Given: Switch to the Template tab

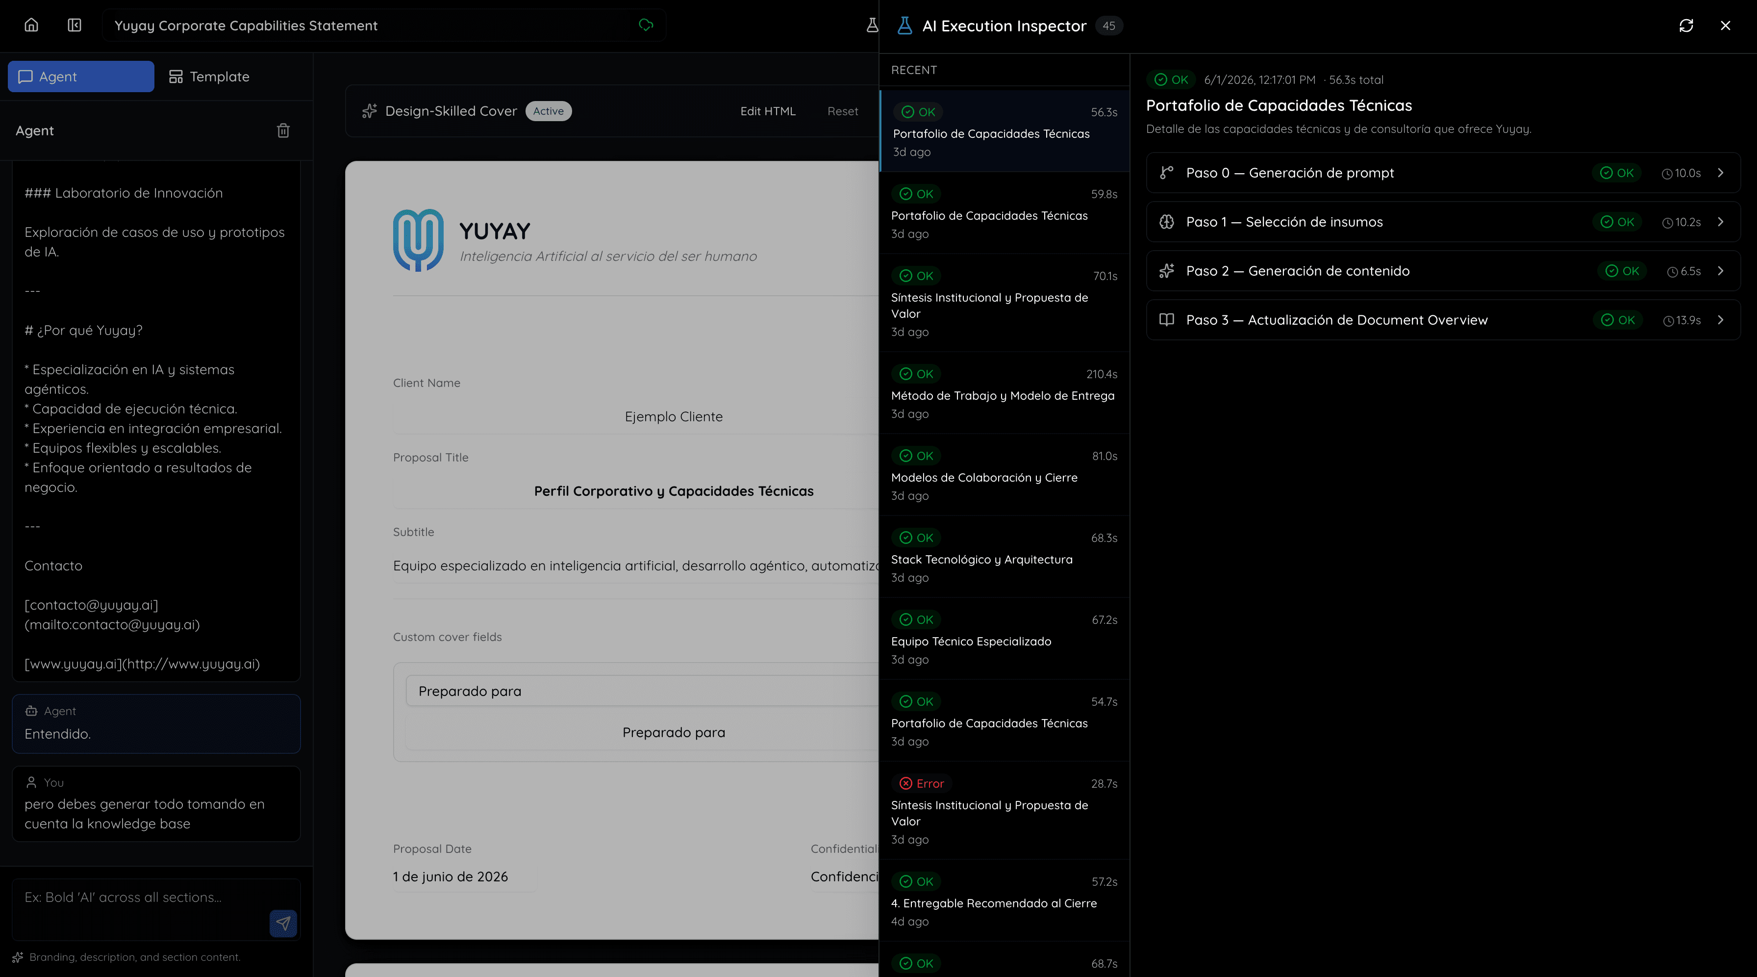Looking at the screenshot, I should (209, 77).
